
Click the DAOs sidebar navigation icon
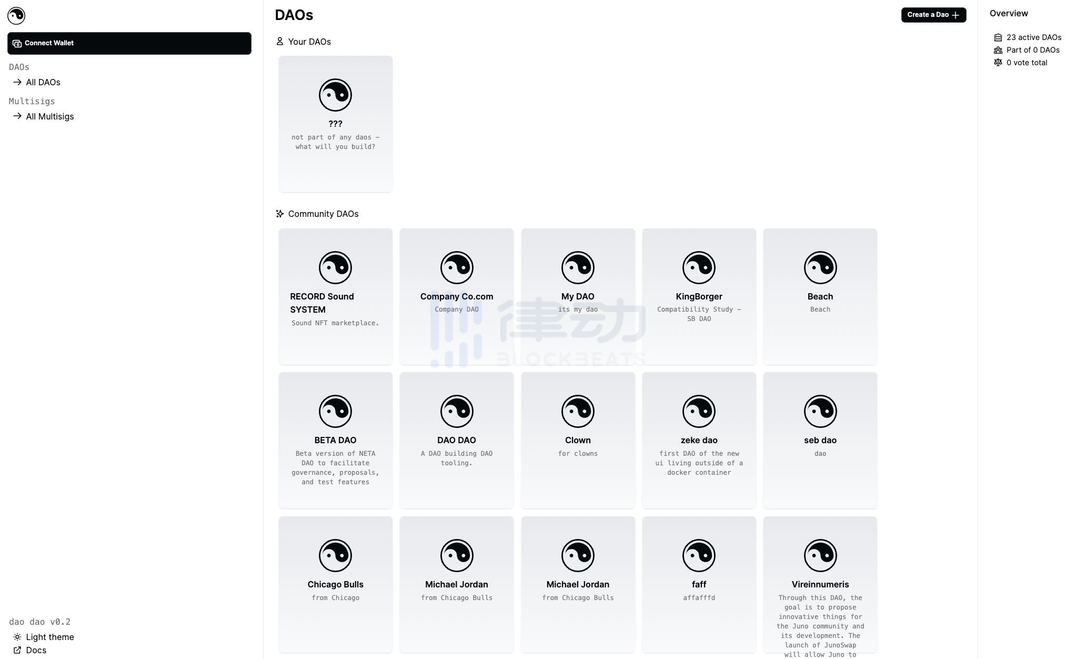pyautogui.click(x=18, y=82)
